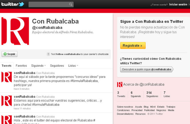
Task: Switch to the Tweets tab
Action: [7, 66]
